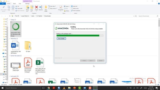The height and width of the screenshot is (90, 160).
Task: Click Users in address path
Action: [33, 16]
